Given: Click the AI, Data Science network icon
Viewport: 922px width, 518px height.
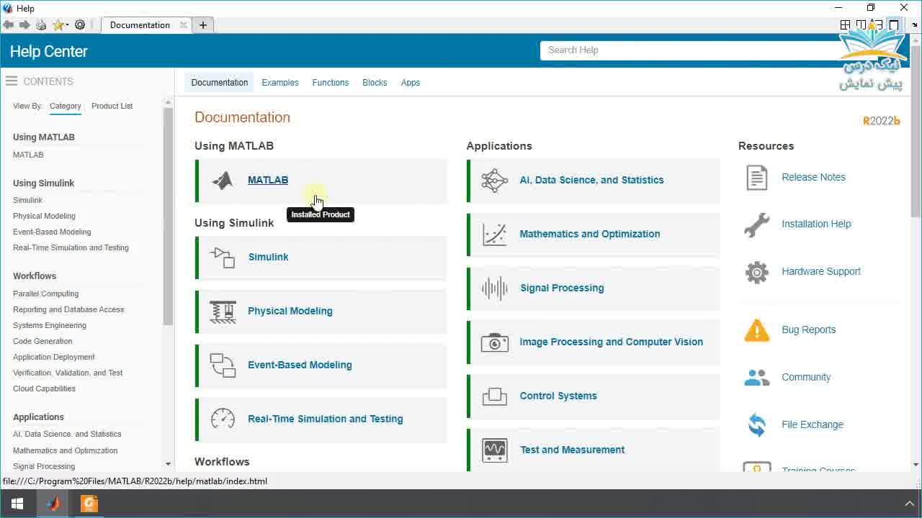Looking at the screenshot, I should tap(494, 180).
